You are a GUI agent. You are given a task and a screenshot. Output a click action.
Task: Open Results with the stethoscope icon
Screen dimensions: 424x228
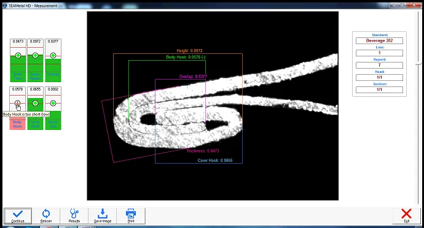click(x=74, y=216)
